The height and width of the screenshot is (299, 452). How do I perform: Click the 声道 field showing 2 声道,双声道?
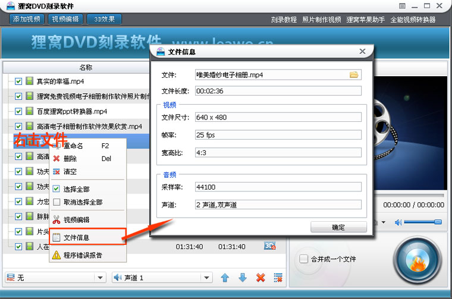278,204
